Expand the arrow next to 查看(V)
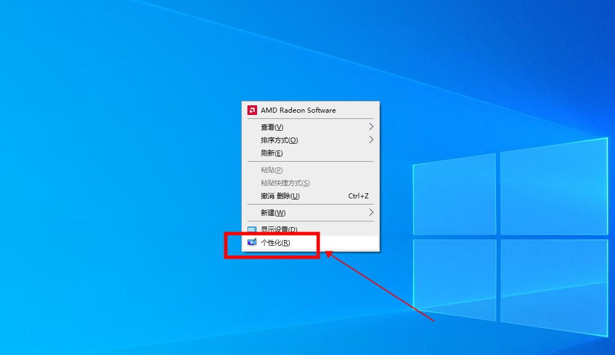This screenshot has width=615, height=355. pyautogui.click(x=371, y=127)
